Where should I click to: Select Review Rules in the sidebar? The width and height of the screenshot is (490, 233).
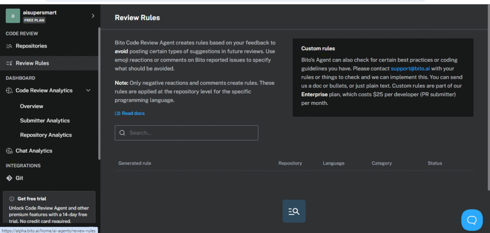32,63
